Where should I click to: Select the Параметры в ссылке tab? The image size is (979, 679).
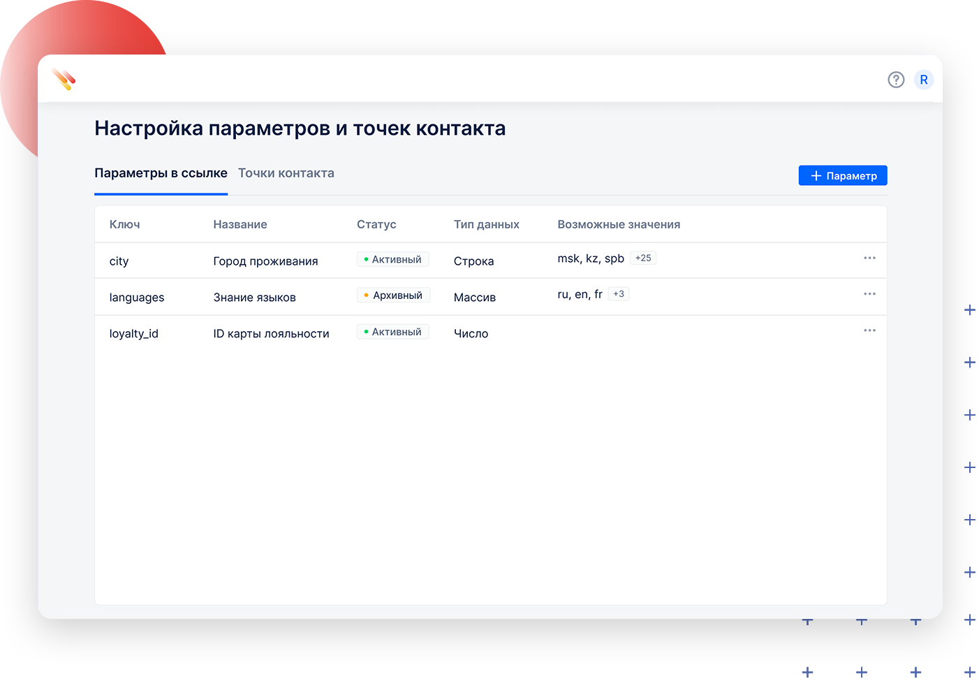161,173
